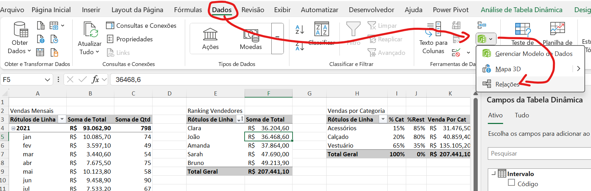The width and height of the screenshot is (591, 191).
Task: Click the From Web globe document icon
Action: 41,39
